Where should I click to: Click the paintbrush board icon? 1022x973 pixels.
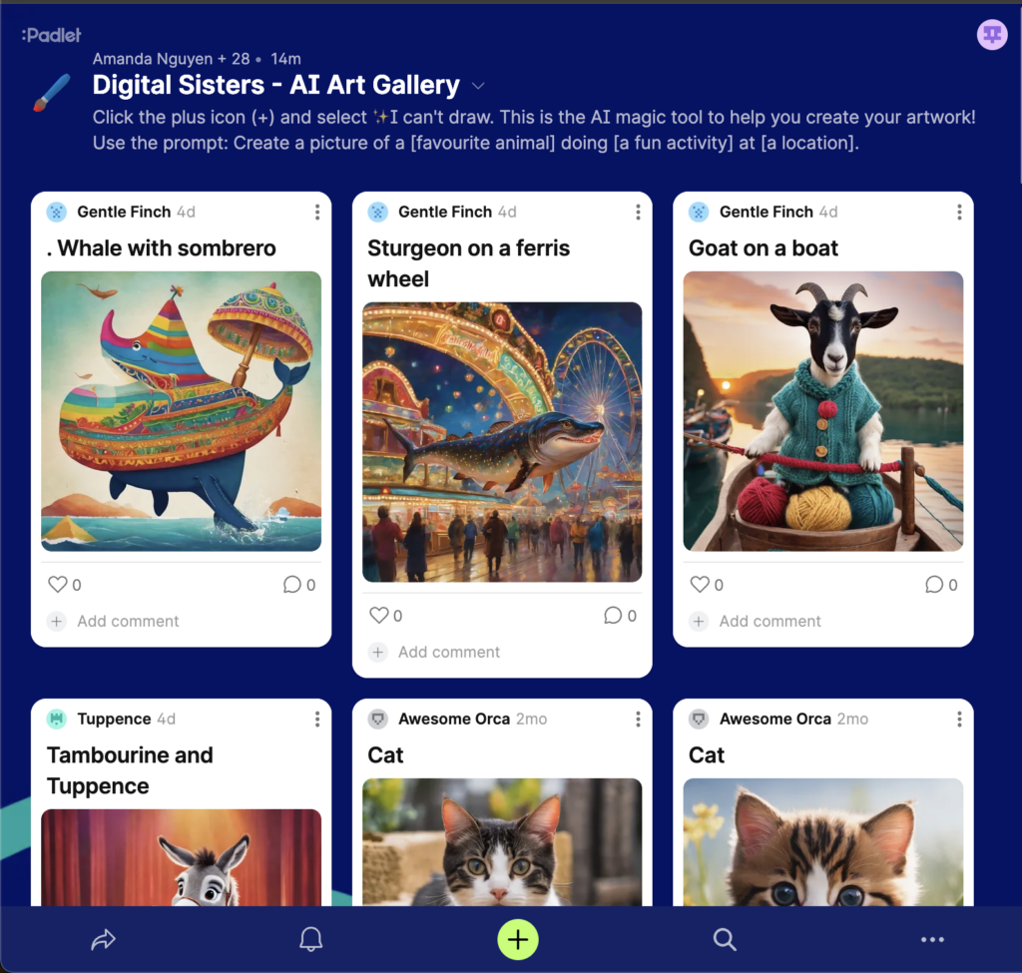52,93
